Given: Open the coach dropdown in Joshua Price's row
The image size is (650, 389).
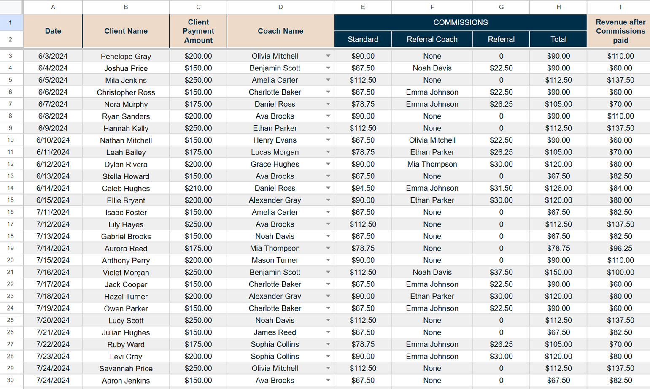Looking at the screenshot, I should (328, 68).
